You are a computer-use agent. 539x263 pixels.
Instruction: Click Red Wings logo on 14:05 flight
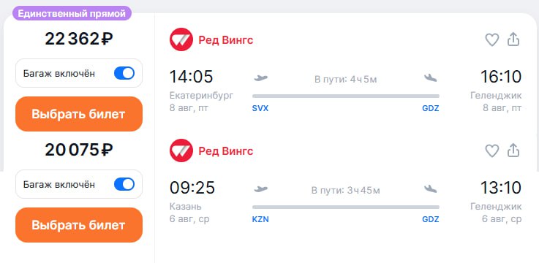pos(181,40)
